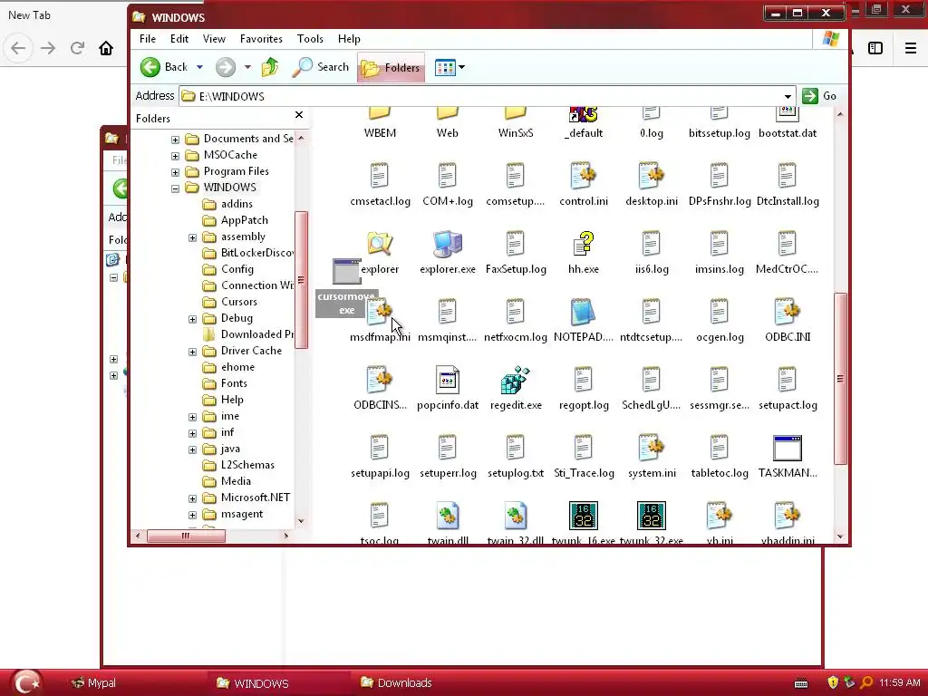Select system.ini file icon
This screenshot has height=696, width=928.
[x=651, y=448]
